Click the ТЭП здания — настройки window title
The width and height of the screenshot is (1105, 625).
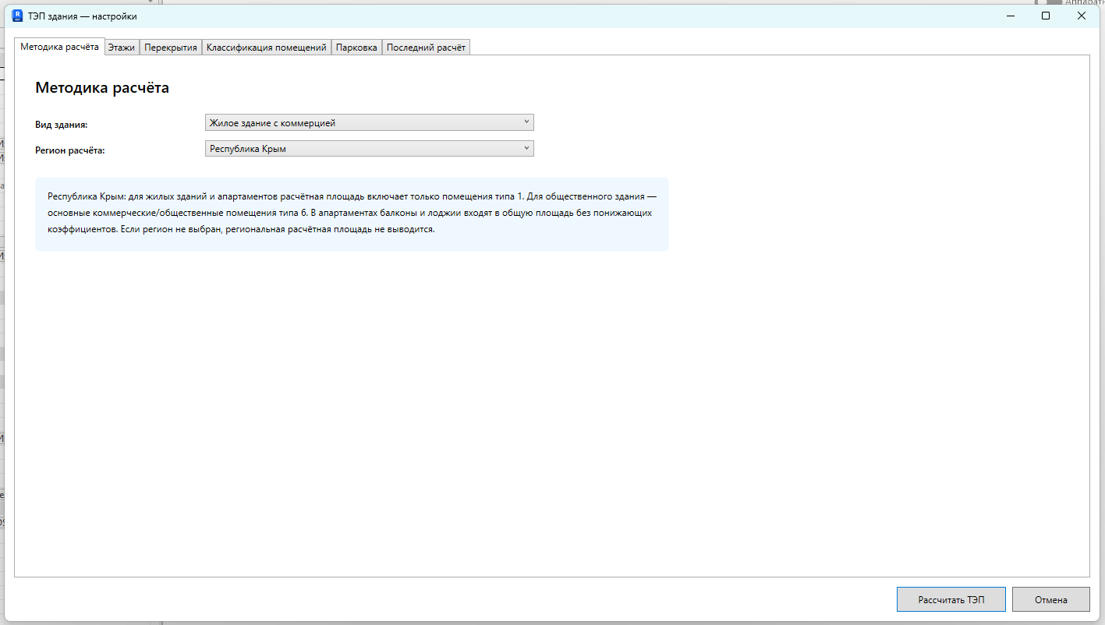83,16
